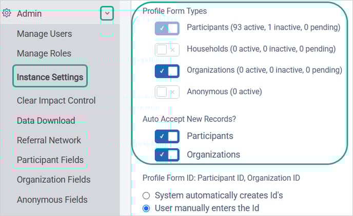Open Anonymous Fields settings
The height and width of the screenshot is (216, 353).
pos(52,200)
